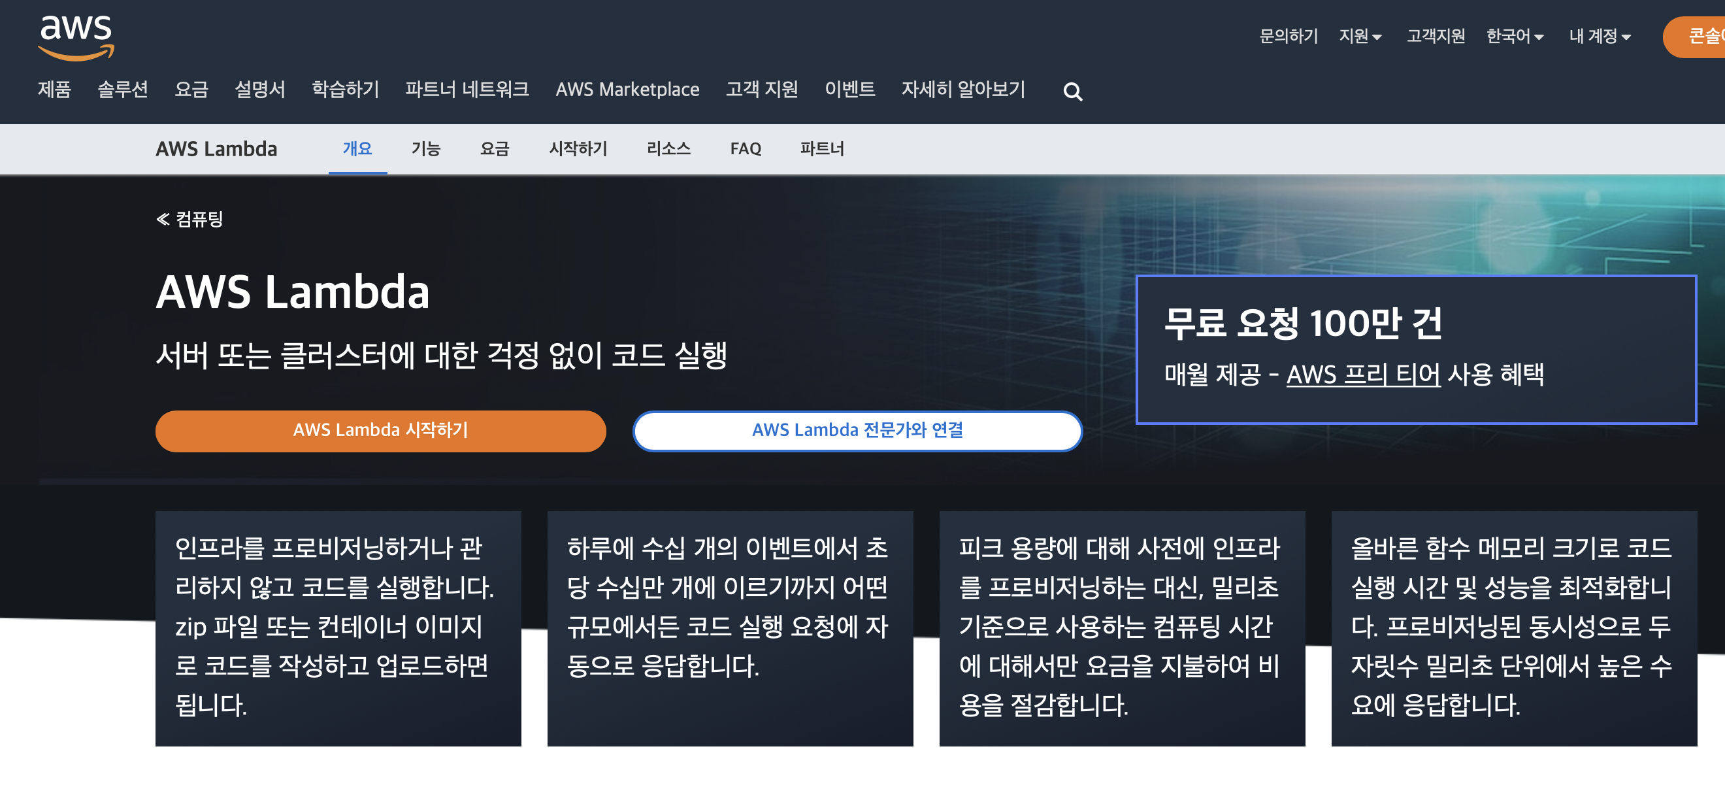Screen dimensions: 1725x804
Task: Click AWS Lambda 전문가와 연결 button
Action: [857, 431]
